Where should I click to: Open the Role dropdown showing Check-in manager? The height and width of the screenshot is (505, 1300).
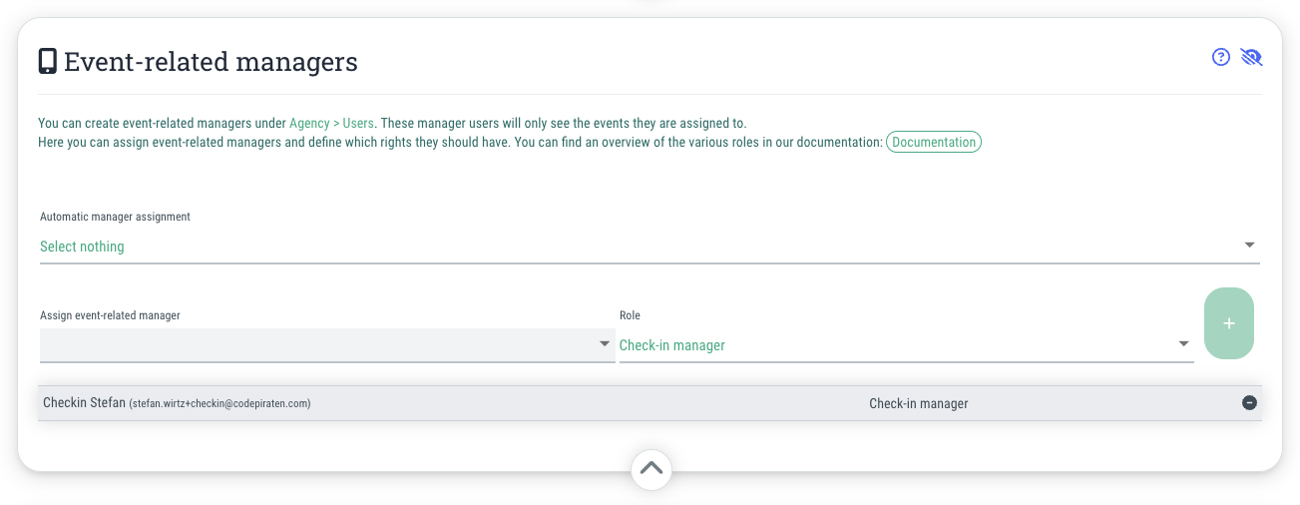(906, 345)
